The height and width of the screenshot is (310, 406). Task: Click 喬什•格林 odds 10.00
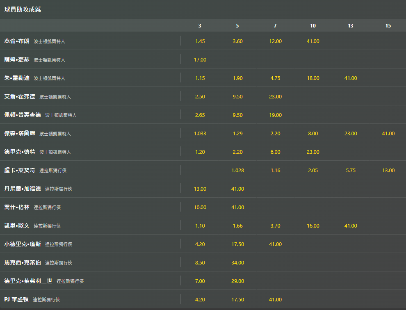coord(200,207)
